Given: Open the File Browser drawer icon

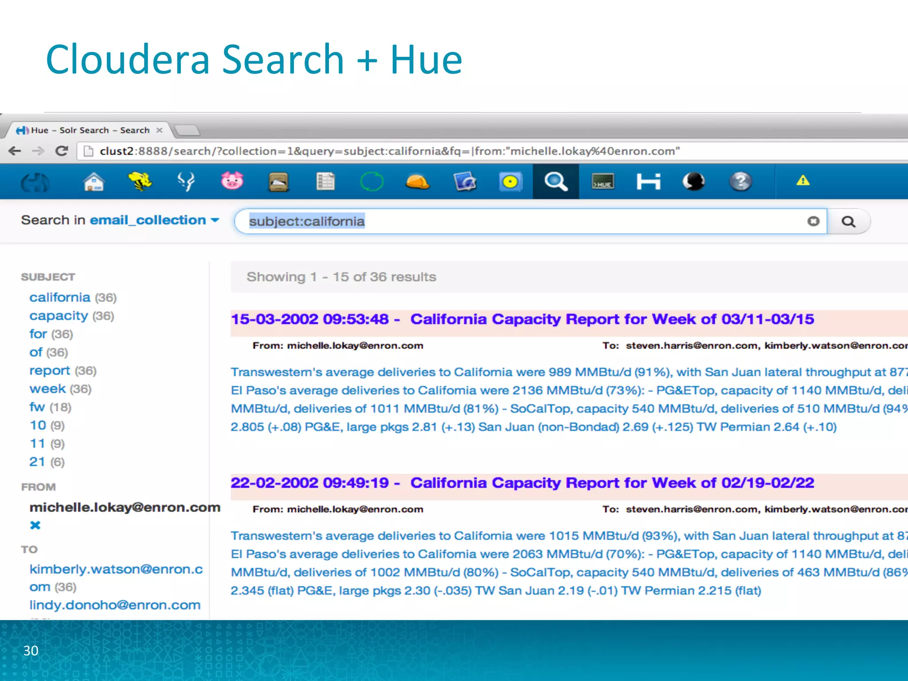Looking at the screenshot, I should (x=278, y=182).
